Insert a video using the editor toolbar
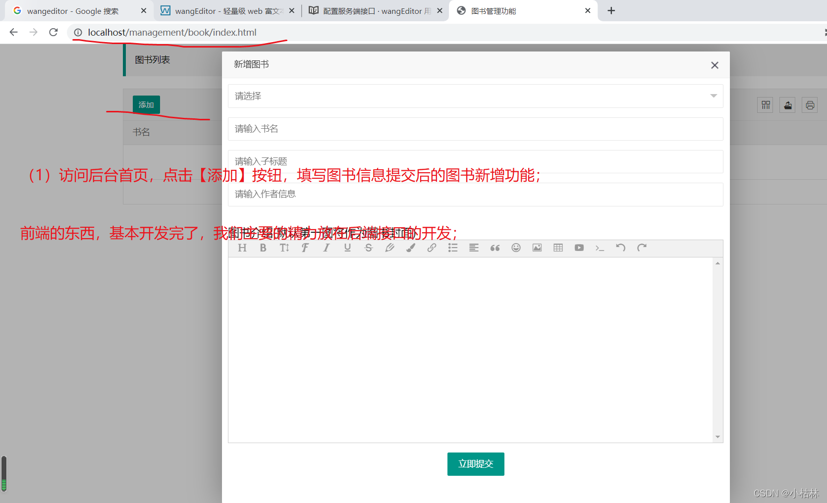 [579, 248]
